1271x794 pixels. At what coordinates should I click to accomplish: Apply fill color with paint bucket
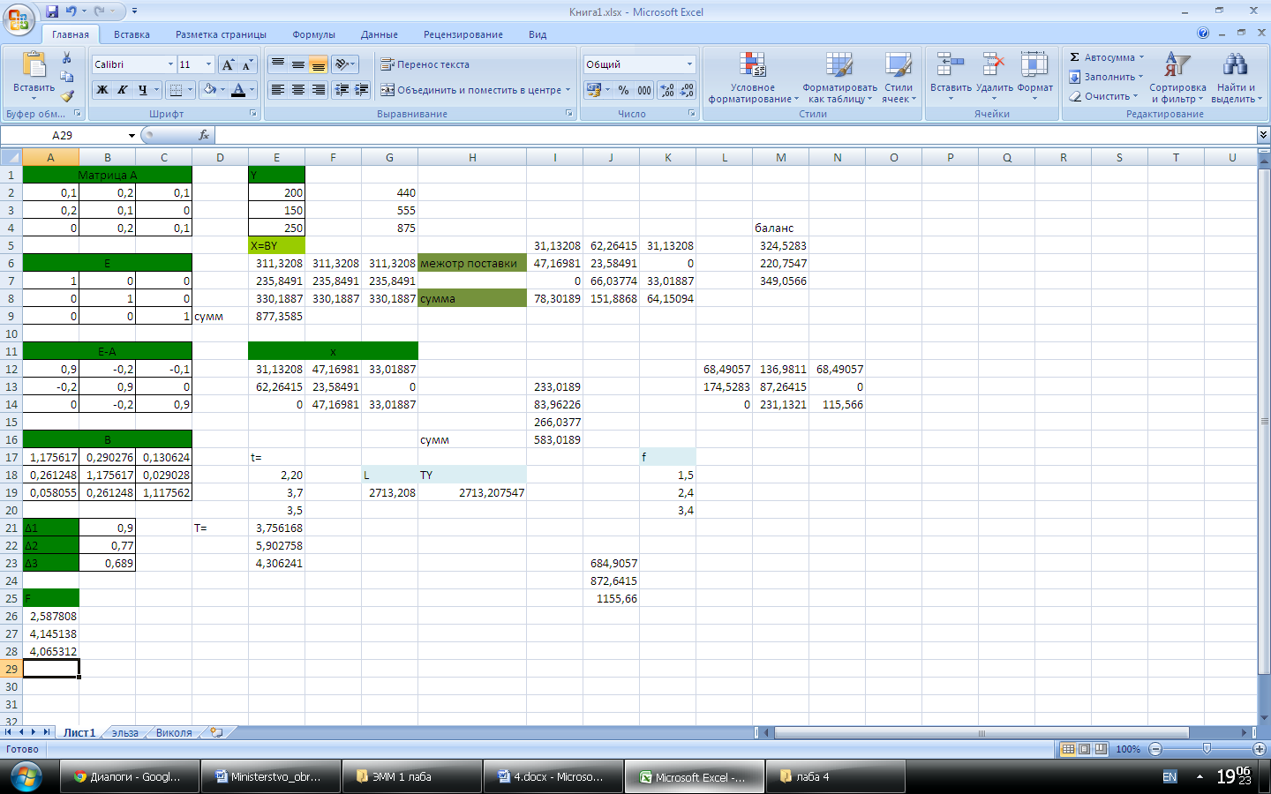[210, 90]
